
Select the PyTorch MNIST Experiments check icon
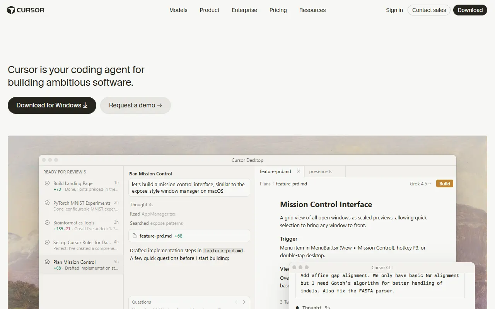coord(47,203)
